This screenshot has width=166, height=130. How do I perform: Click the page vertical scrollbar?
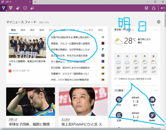[x=165, y=20]
